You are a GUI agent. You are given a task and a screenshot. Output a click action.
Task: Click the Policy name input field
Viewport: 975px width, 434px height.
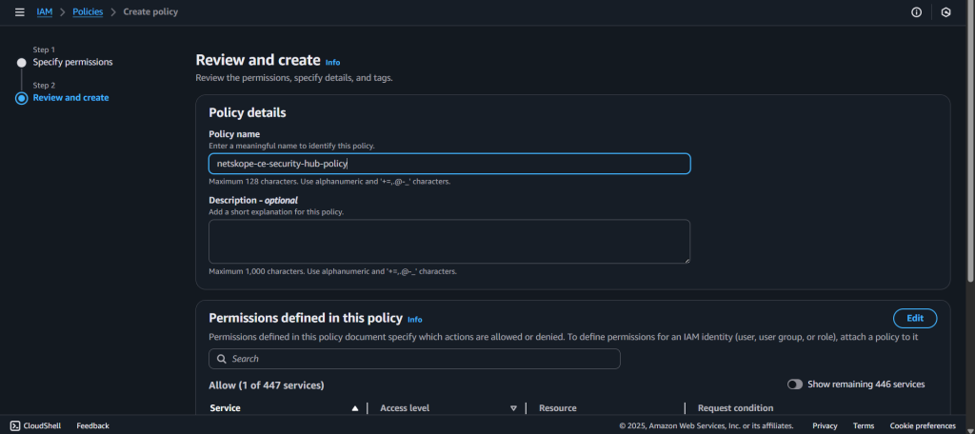tap(449, 164)
